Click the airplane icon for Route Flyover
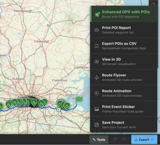Viewport: 160px width, 145px height. pos(97,77)
